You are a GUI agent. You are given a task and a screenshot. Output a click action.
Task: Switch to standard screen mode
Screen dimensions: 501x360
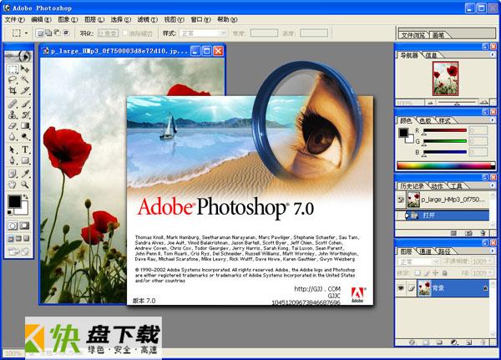pyautogui.click(x=11, y=239)
